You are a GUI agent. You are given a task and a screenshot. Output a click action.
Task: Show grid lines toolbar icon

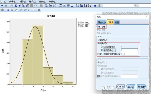coord(78,6)
